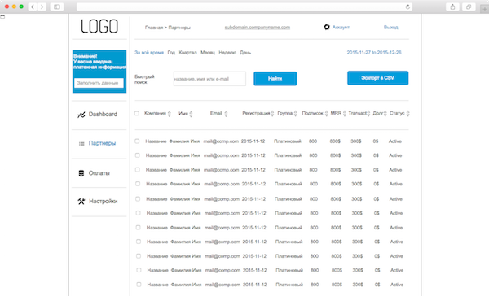Check the seventh partner row checkbox

[x=138, y=227]
